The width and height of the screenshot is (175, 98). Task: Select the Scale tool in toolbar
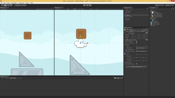(11, 5)
